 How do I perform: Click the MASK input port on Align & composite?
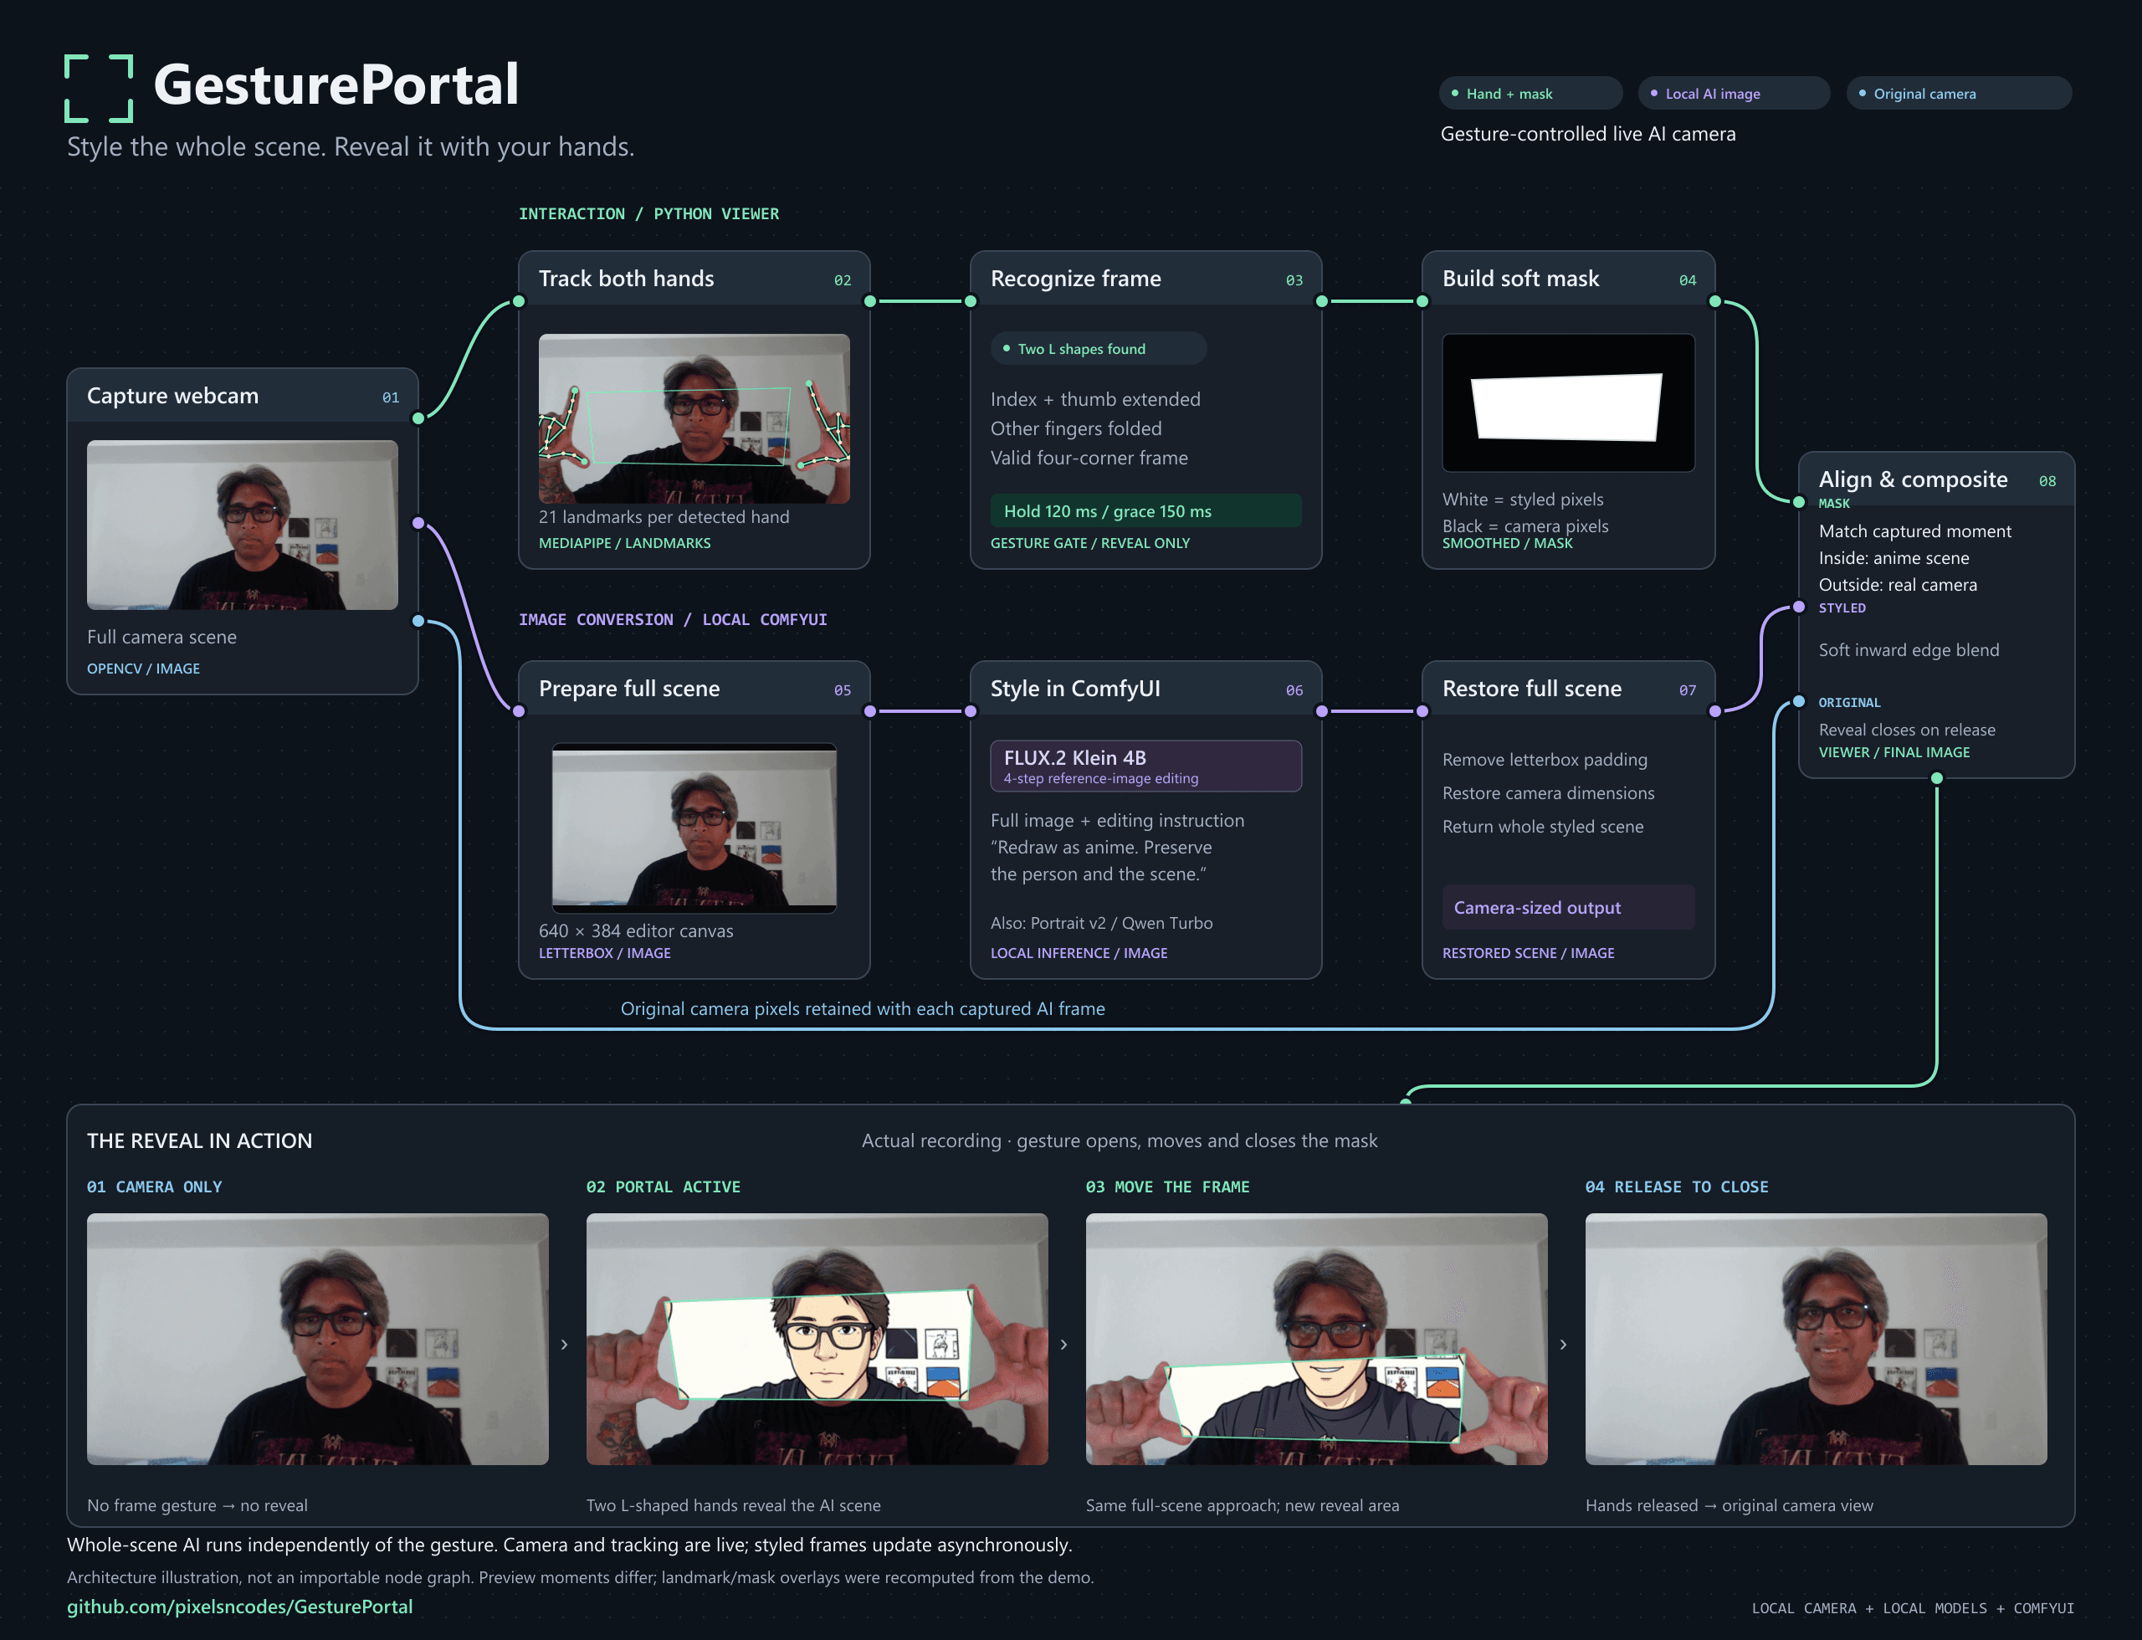pyautogui.click(x=1798, y=503)
